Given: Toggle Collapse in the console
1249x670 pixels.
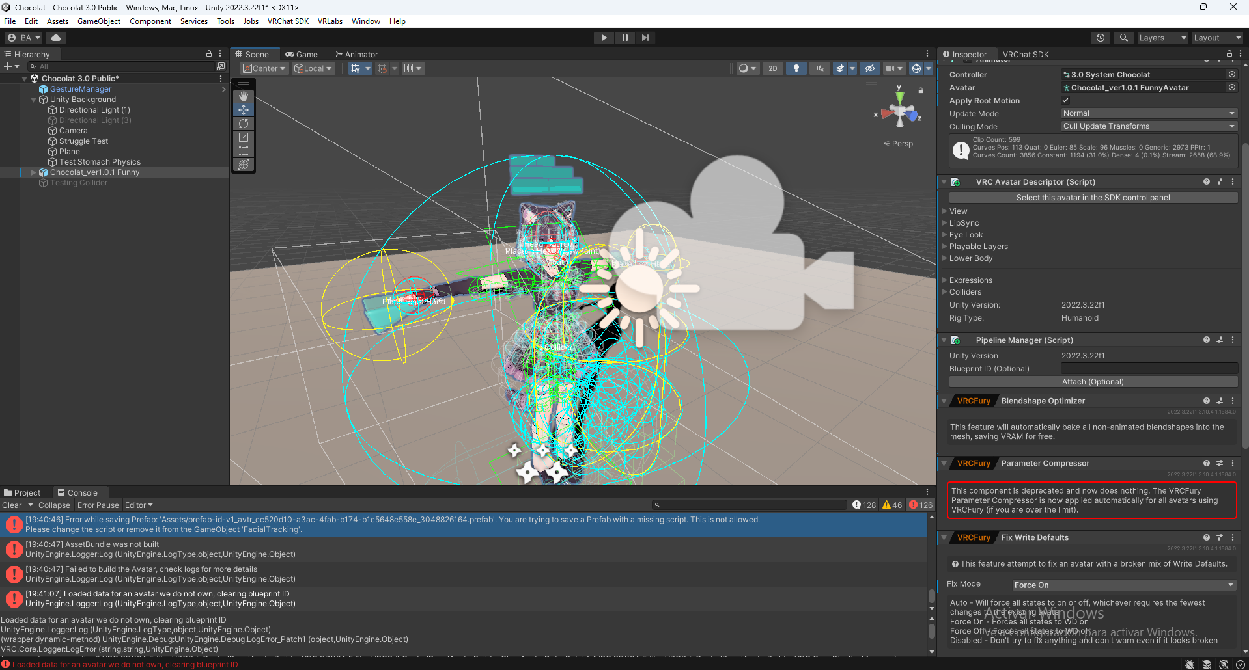Looking at the screenshot, I should [x=54, y=505].
